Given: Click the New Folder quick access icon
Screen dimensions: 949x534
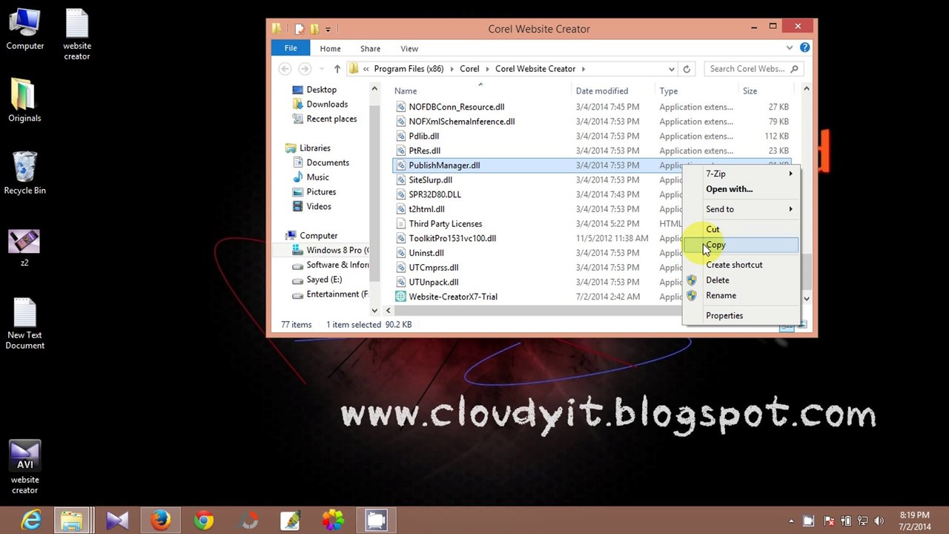Looking at the screenshot, I should point(314,29).
